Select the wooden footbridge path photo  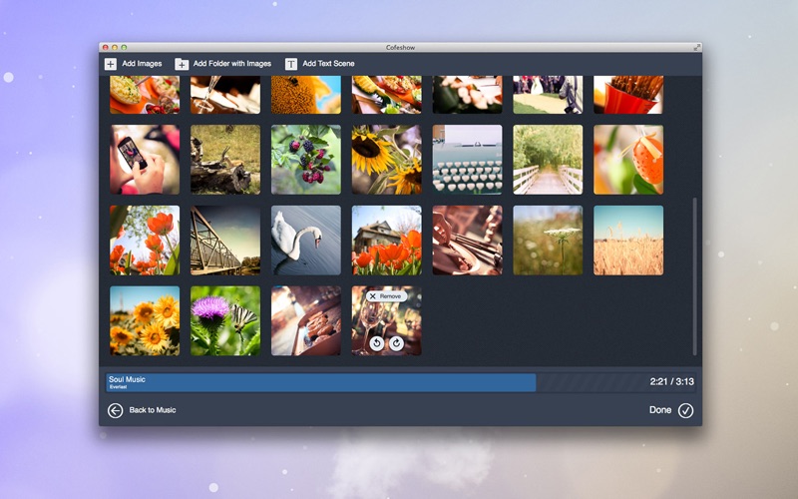coord(548,160)
